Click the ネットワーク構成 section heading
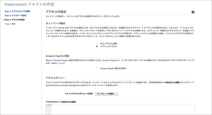212x115 pixels. [x=55, y=23]
